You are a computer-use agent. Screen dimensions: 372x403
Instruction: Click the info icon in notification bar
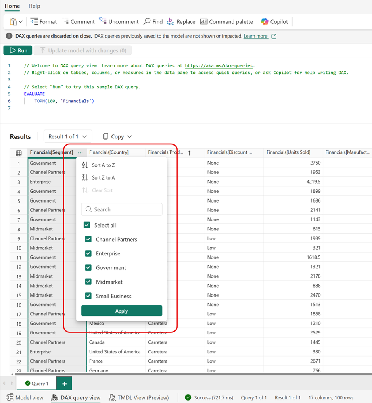coord(9,36)
